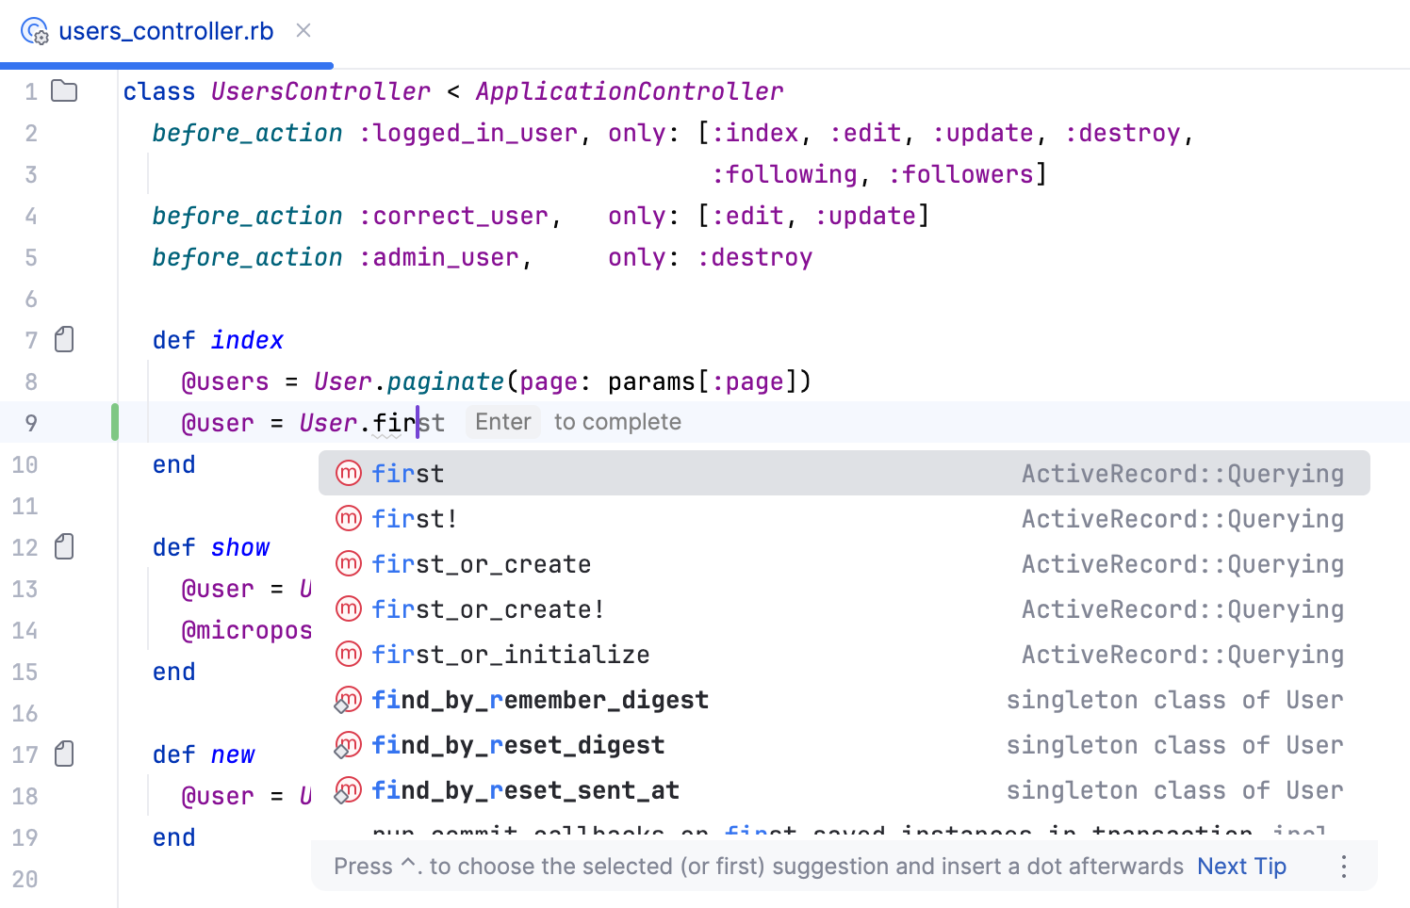Click the green change marker beside line 9

pos(113,422)
